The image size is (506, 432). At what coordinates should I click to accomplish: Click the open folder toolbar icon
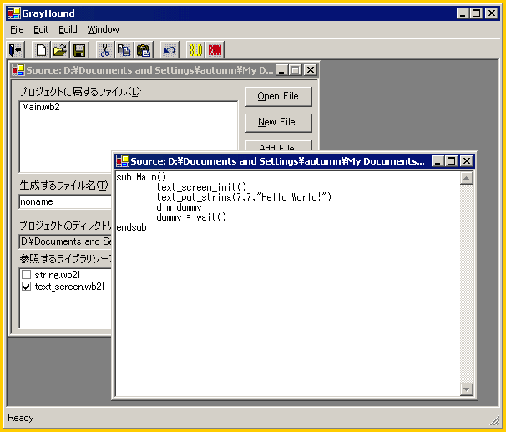click(60, 50)
